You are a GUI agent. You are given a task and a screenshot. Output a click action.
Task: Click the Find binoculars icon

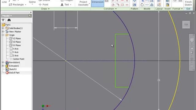pos(9,20)
